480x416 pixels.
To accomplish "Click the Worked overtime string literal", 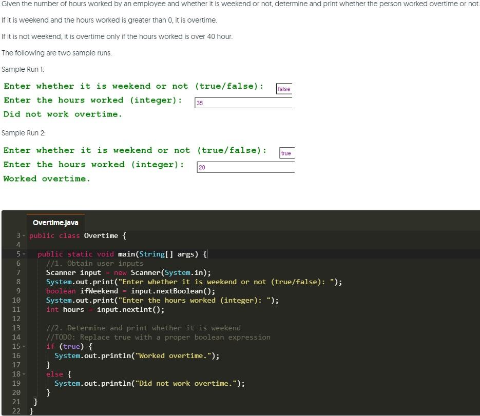I will click(x=171, y=355).
